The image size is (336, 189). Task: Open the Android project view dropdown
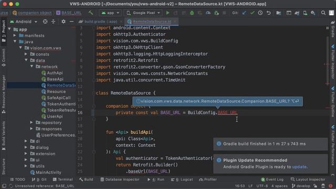coord(24,22)
